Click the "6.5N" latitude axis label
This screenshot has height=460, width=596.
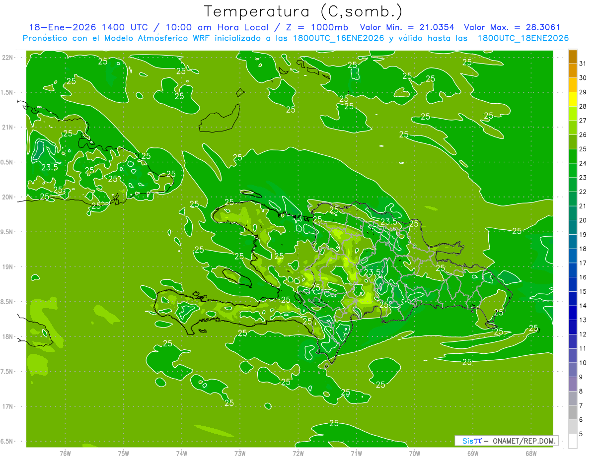(x=7, y=442)
